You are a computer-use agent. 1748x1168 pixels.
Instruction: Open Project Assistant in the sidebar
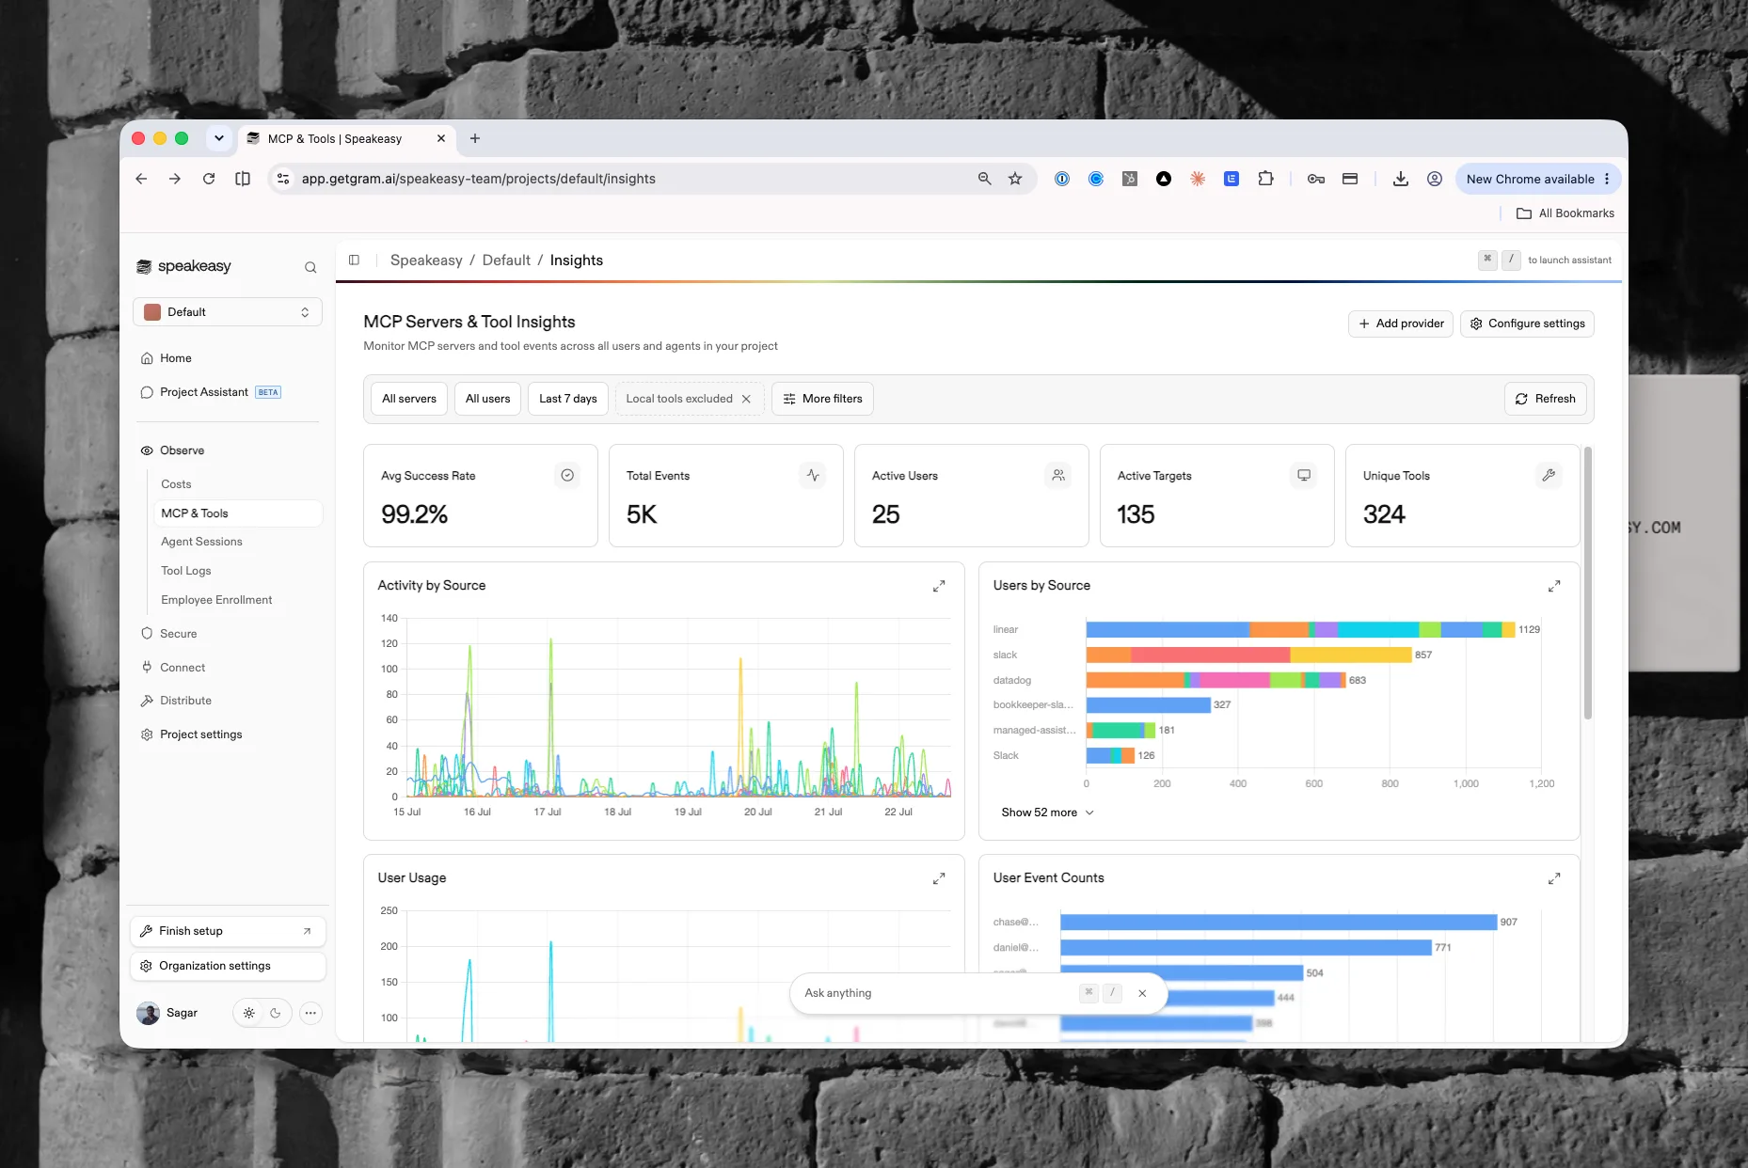204,392
